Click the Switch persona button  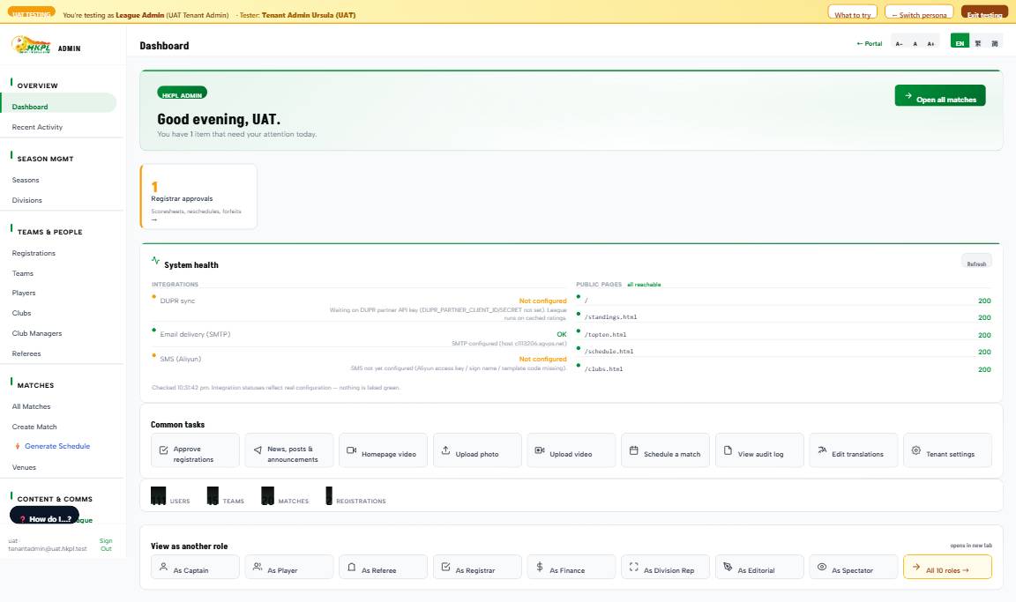click(919, 13)
